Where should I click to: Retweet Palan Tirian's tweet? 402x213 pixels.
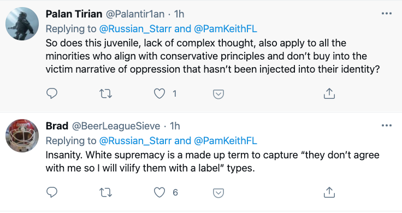pyautogui.click(x=105, y=93)
